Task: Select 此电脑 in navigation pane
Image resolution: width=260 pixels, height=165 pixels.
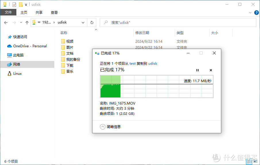Action: tap(16, 55)
